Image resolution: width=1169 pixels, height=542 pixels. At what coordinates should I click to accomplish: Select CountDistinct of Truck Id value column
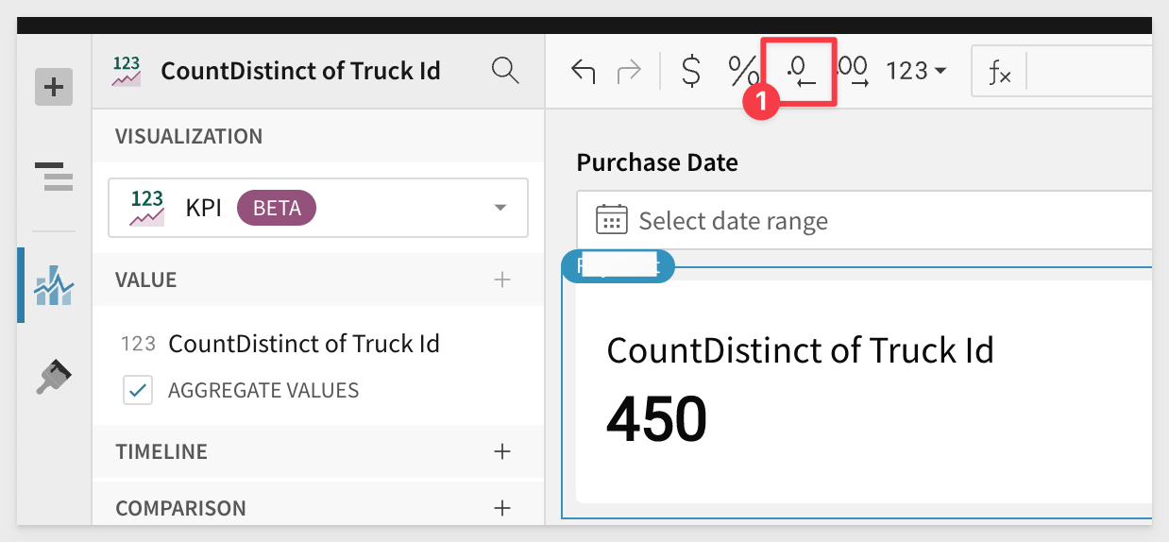click(303, 344)
